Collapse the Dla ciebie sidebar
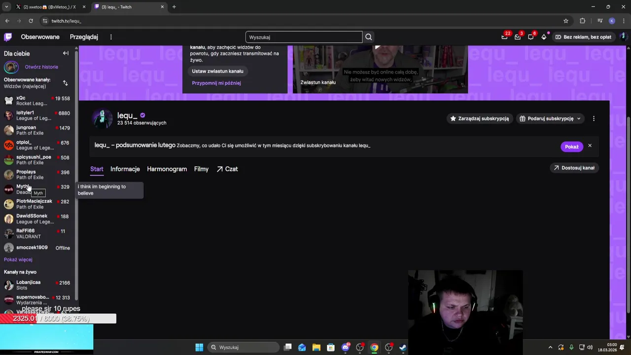This screenshot has width=631, height=355. tap(66, 53)
